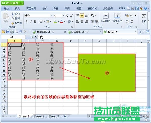The image size is (151, 123).
Task: Align text to bottom of cell
Action: 86,16
